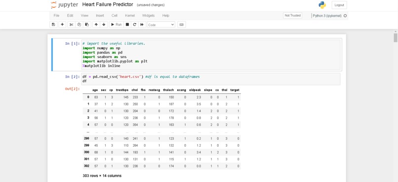Click the 'import pandas as pd' line

pos(103,52)
